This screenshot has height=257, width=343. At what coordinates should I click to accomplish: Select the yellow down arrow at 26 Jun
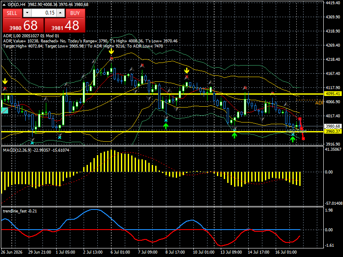coord(5,81)
